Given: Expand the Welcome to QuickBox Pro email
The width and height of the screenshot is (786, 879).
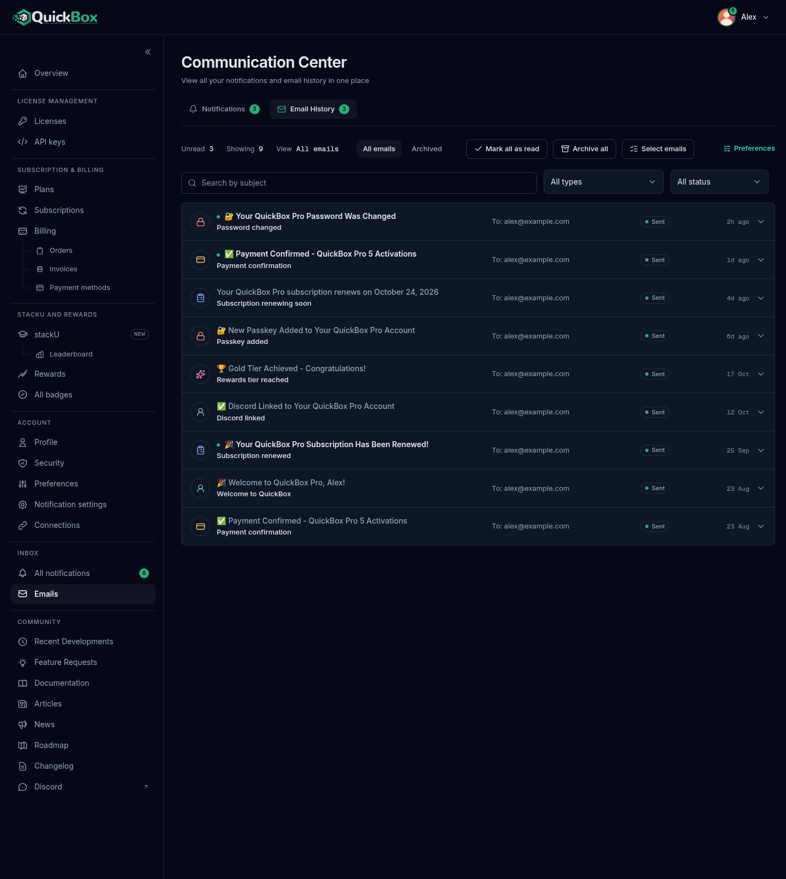Looking at the screenshot, I should point(761,488).
